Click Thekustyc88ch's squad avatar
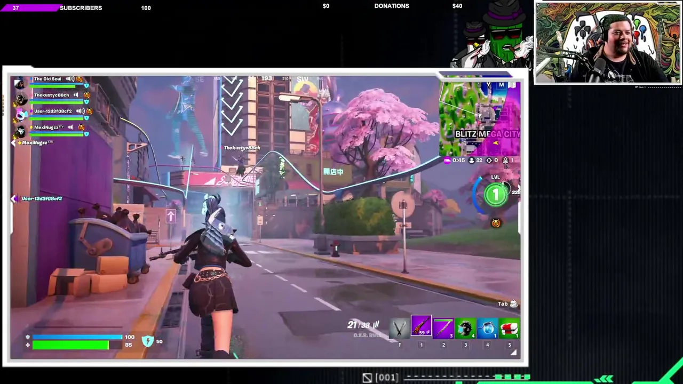 pos(20,98)
